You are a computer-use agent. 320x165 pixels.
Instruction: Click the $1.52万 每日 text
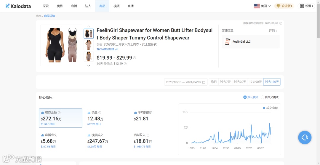click(x=48, y=124)
